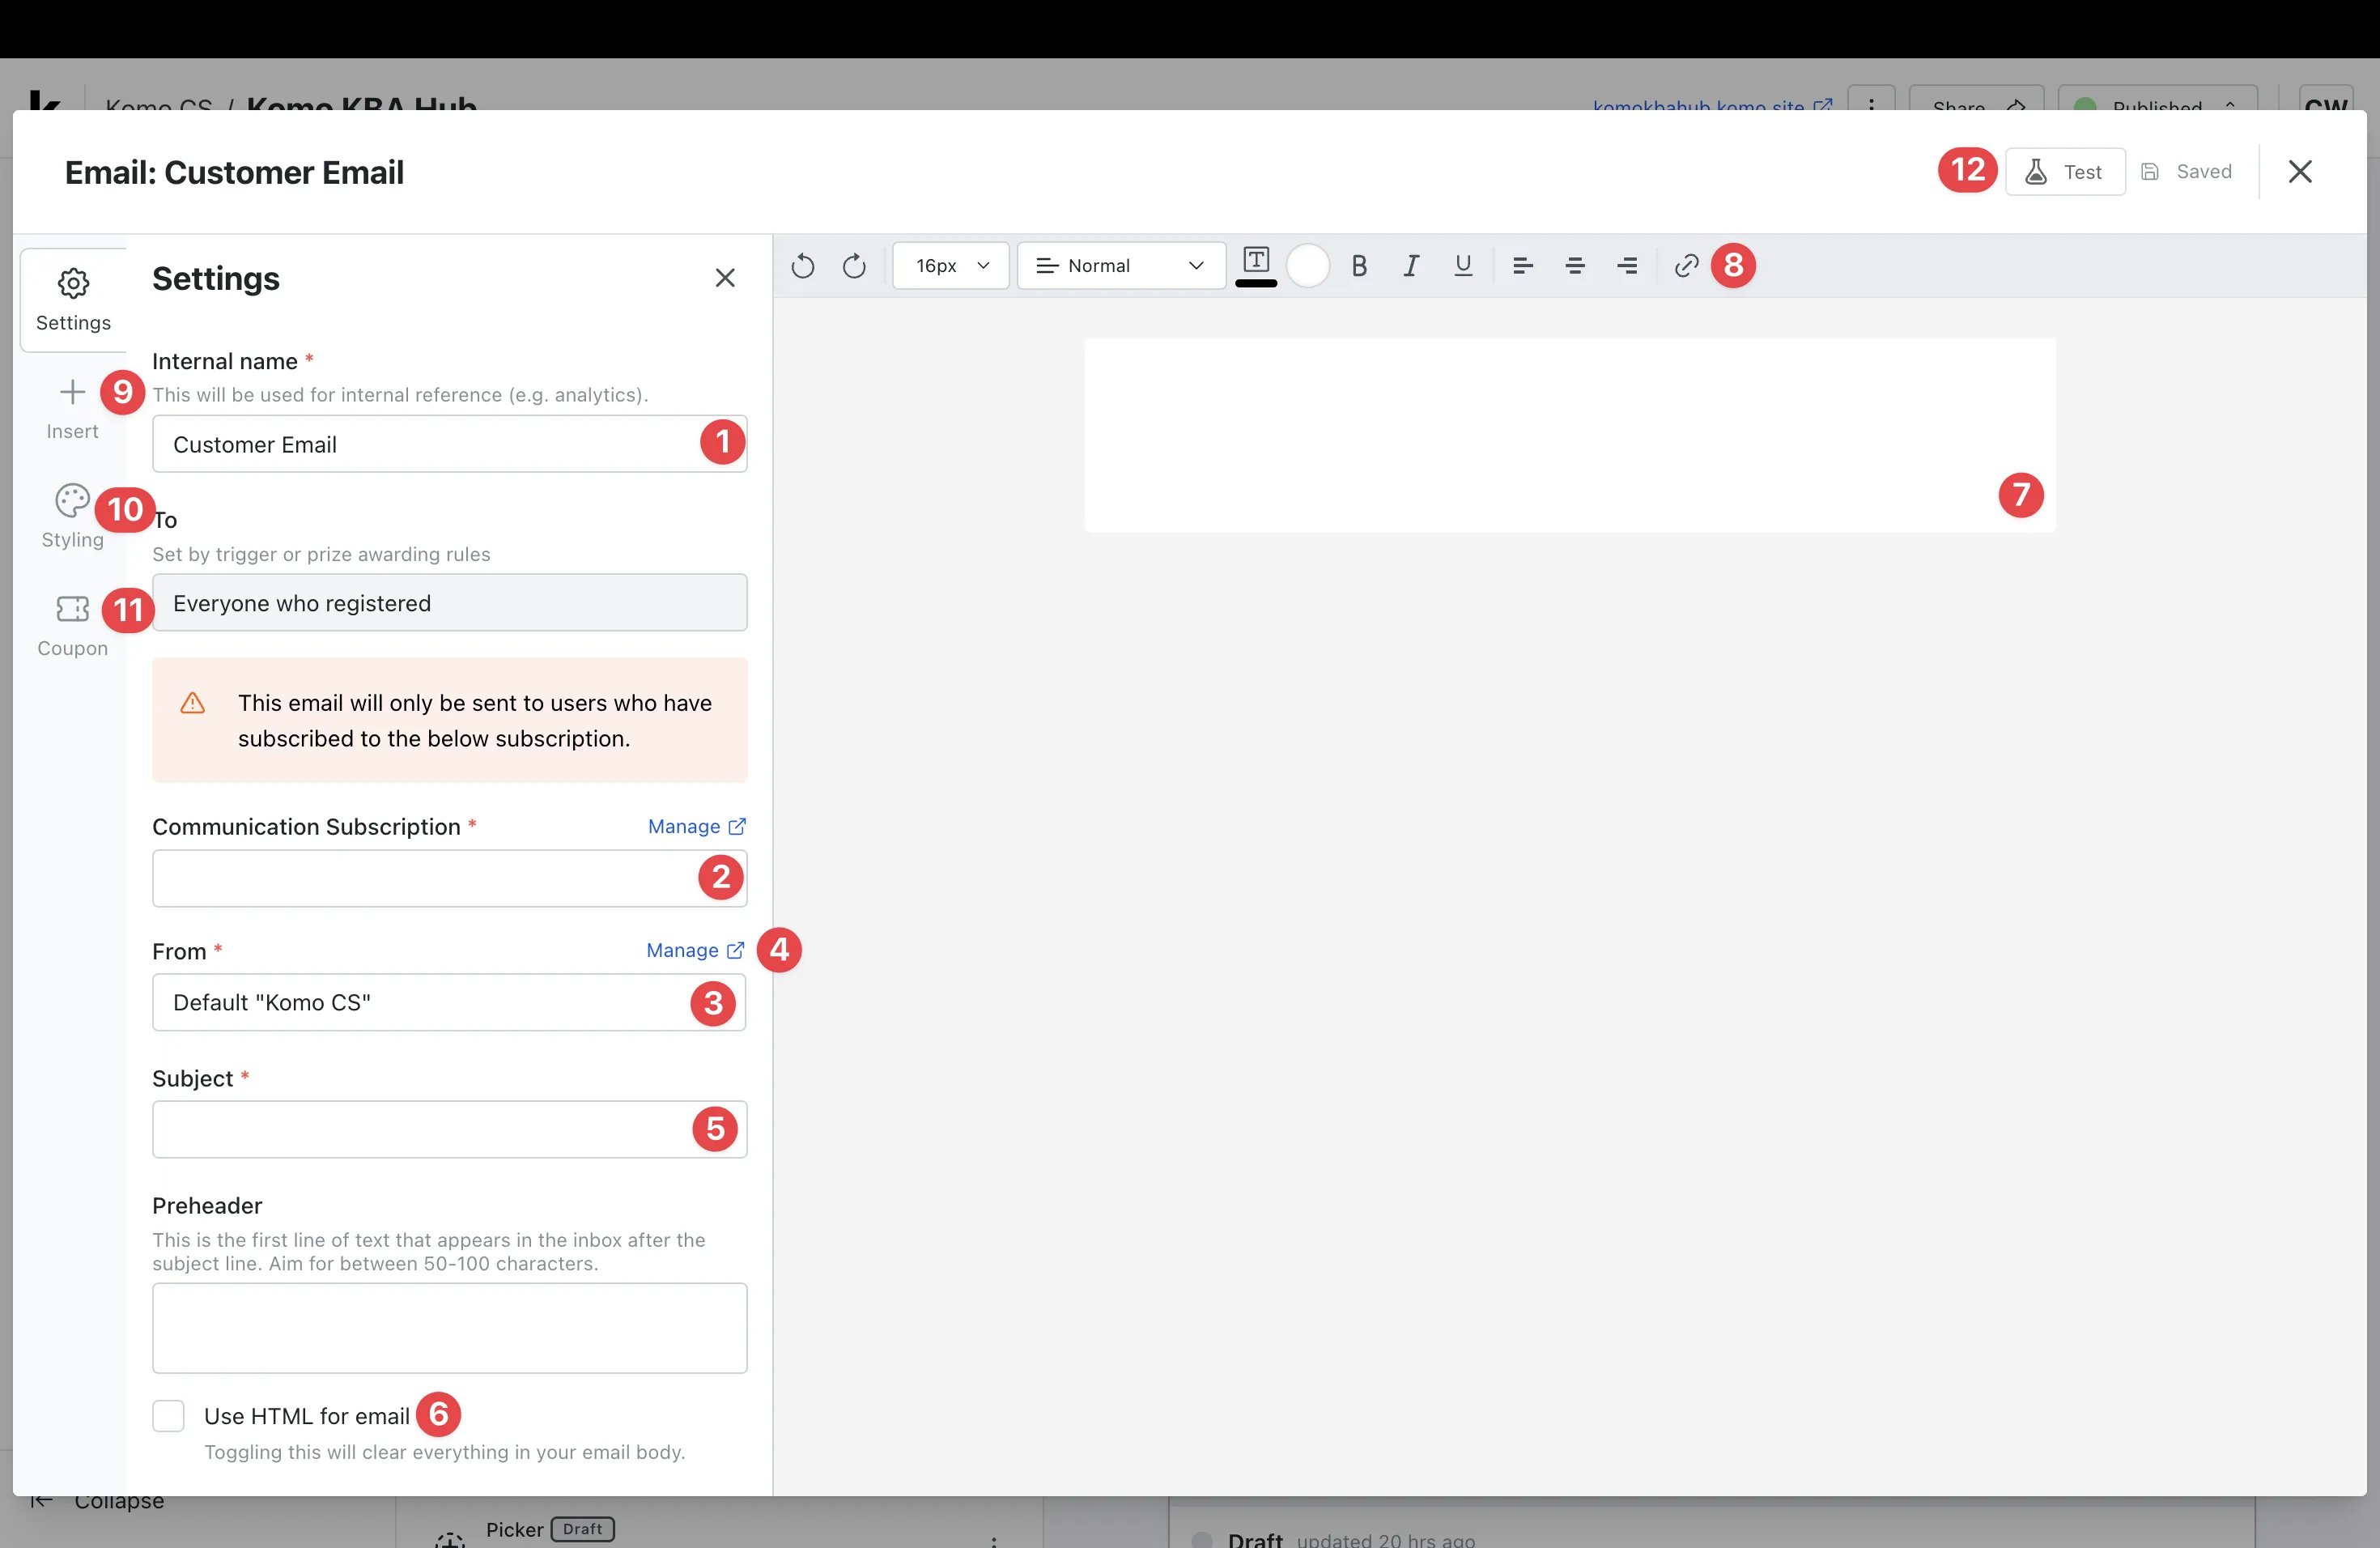The image size is (2380, 1548).
Task: Enable Use HTML for email checkbox
Action: click(169, 1417)
